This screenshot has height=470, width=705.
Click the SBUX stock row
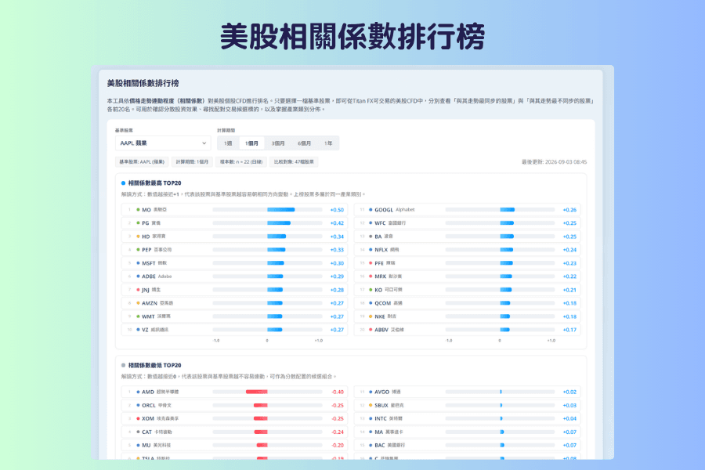click(467, 405)
